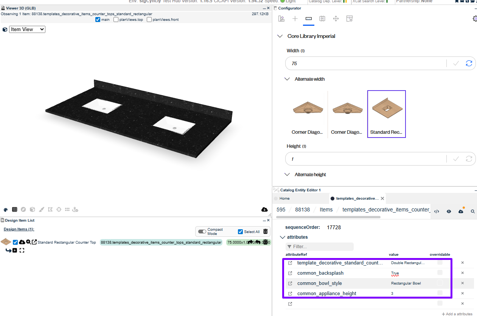
Task: Click the 88138.templates_decorative item ID tag in the list
Action: click(161, 242)
